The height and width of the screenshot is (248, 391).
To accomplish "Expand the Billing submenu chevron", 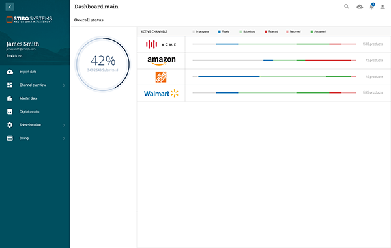I will point(64,139).
